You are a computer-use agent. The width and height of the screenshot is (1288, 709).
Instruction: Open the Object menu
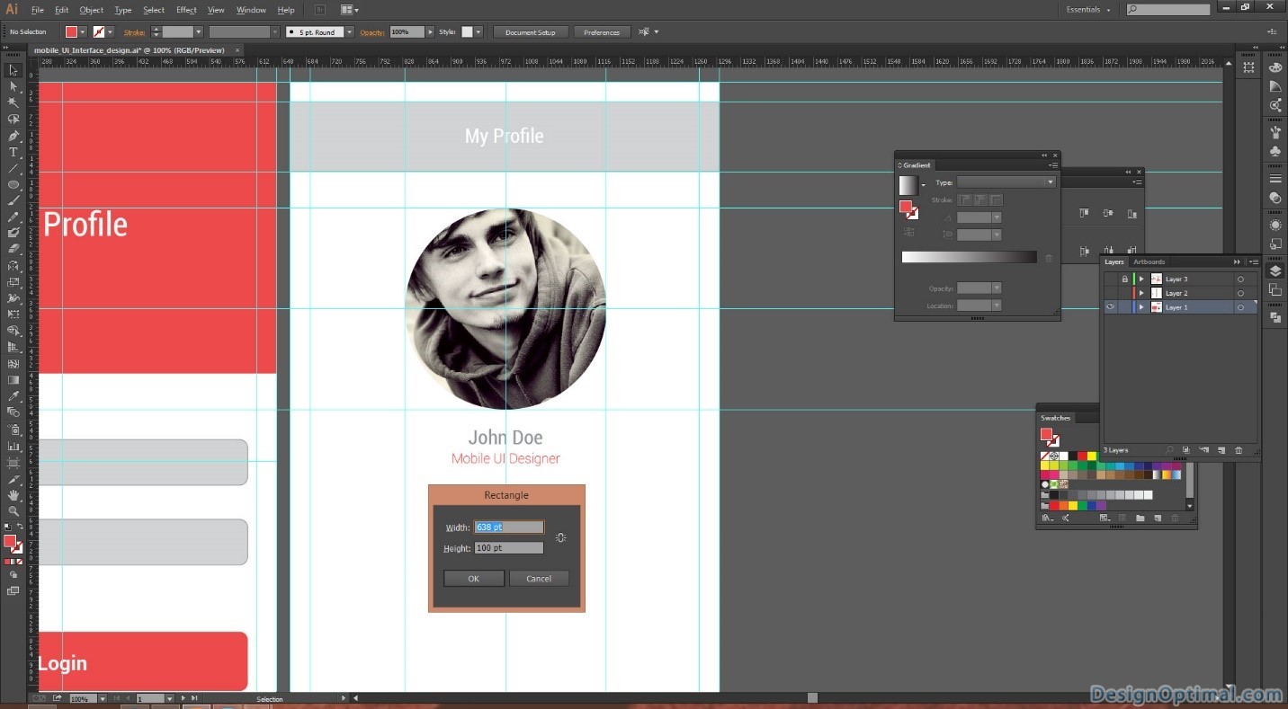91,10
